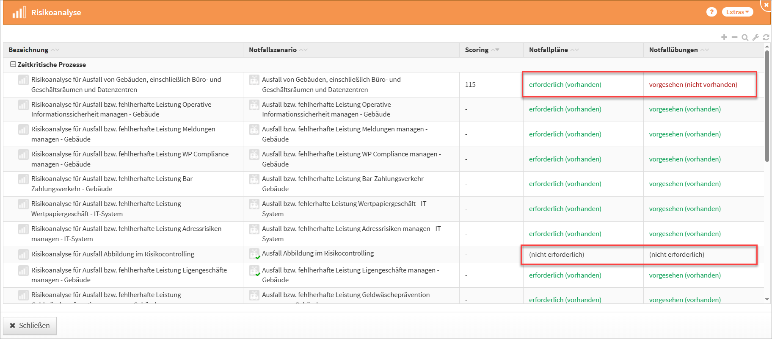Click the vertical scrollbar down arrow

click(767, 300)
